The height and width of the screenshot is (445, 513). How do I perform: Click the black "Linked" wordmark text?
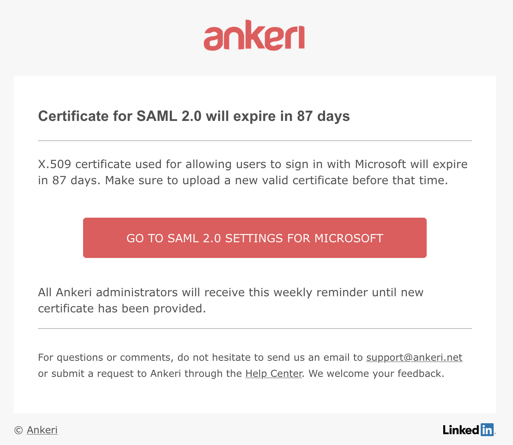[x=461, y=430]
